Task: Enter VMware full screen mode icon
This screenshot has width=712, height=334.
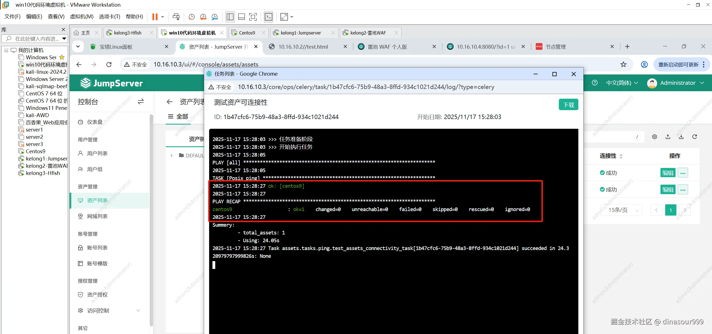Action: coord(253,17)
